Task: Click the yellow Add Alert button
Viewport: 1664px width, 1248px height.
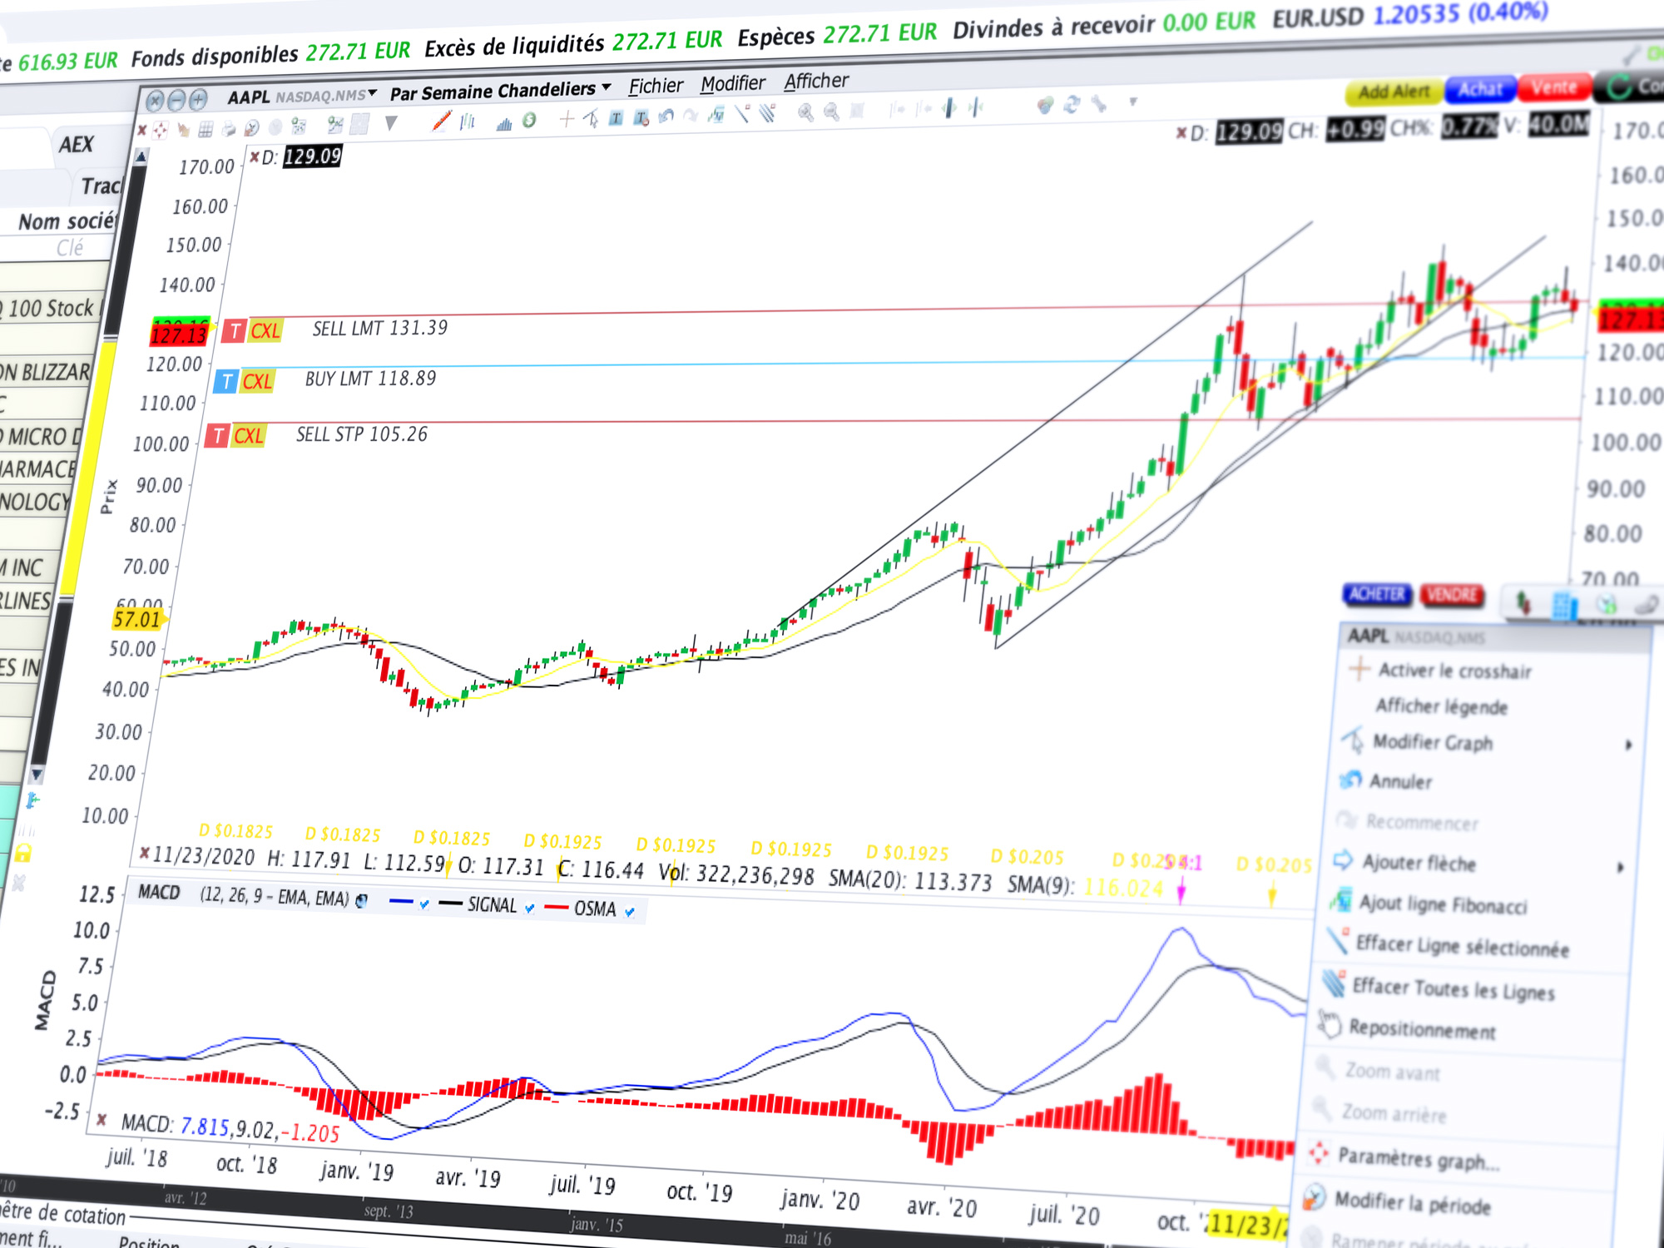Action: tap(1394, 92)
